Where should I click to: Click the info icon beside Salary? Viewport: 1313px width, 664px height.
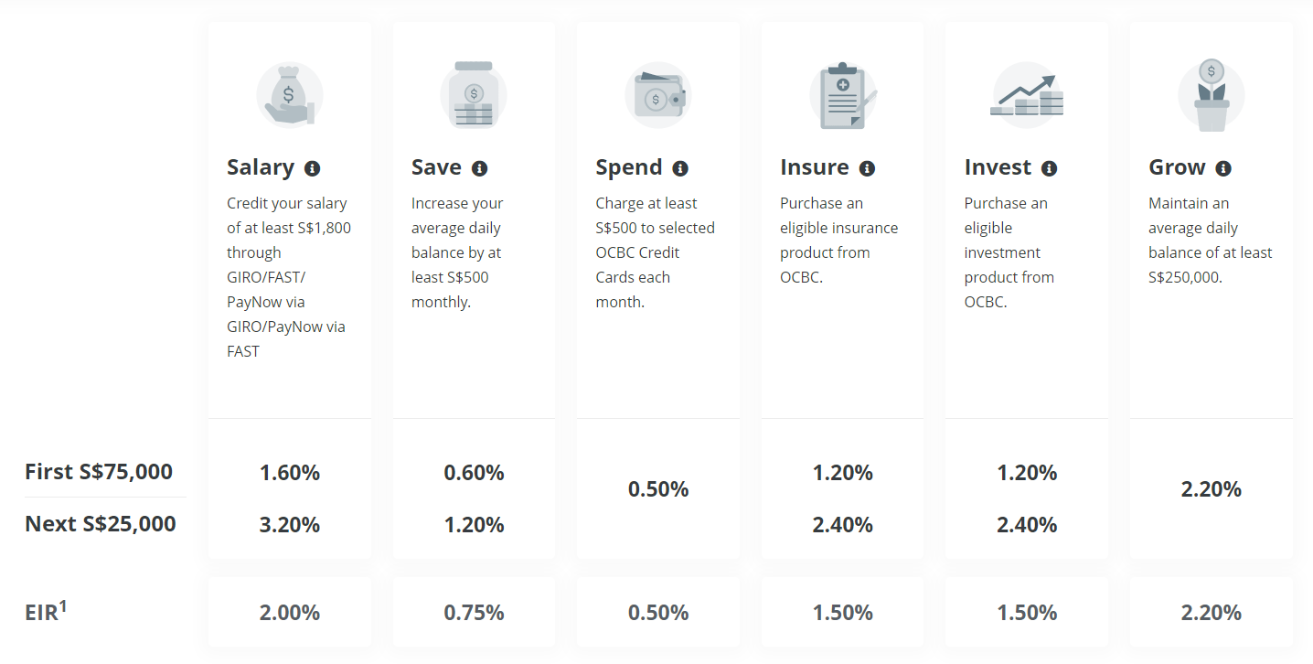click(313, 168)
